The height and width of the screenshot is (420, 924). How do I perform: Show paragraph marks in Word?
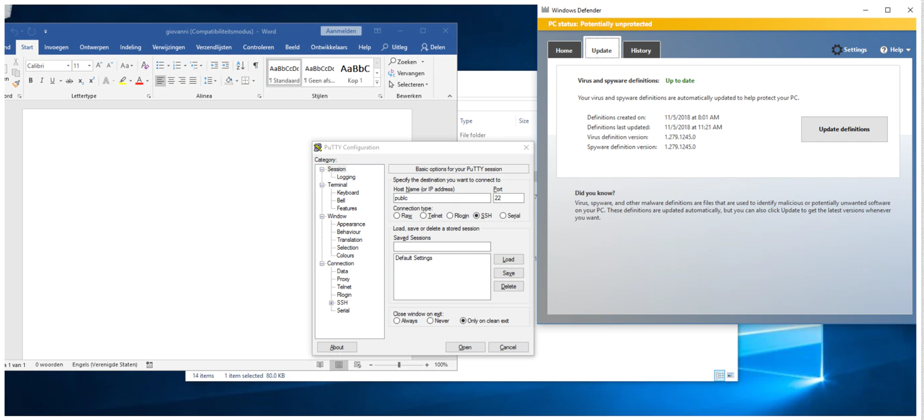point(255,66)
